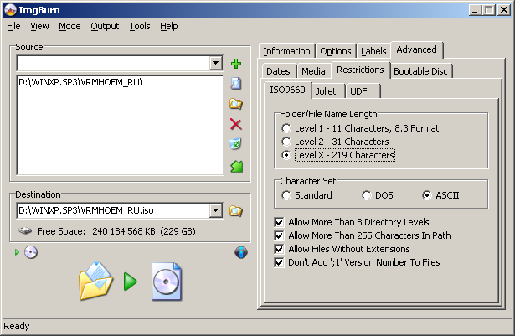The image size is (515, 336).
Task: Select the Advanced tab
Action: click(x=416, y=49)
